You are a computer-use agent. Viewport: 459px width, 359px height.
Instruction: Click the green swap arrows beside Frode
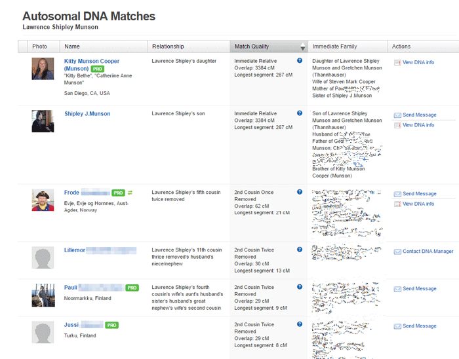tap(130, 193)
